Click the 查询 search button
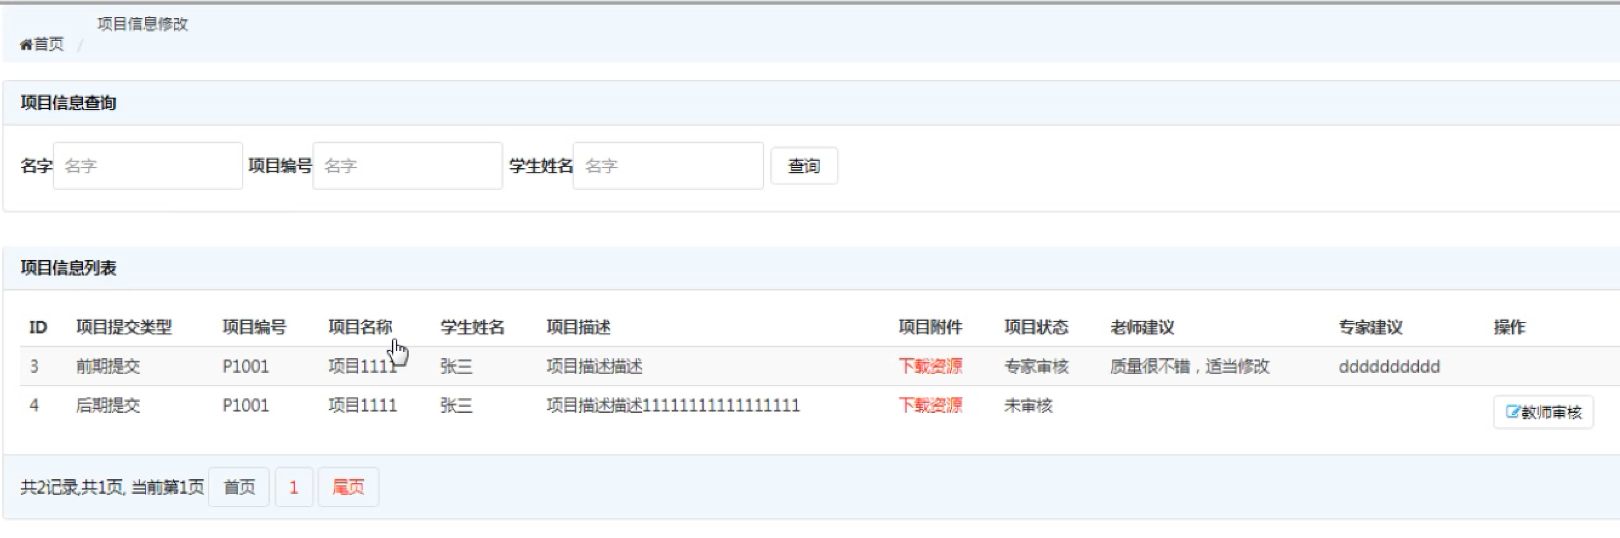The width and height of the screenshot is (1620, 538). (x=804, y=166)
